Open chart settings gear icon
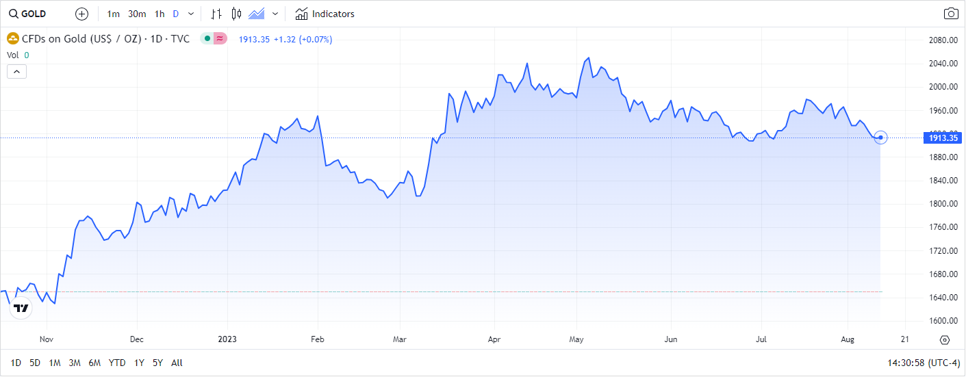 click(x=945, y=340)
